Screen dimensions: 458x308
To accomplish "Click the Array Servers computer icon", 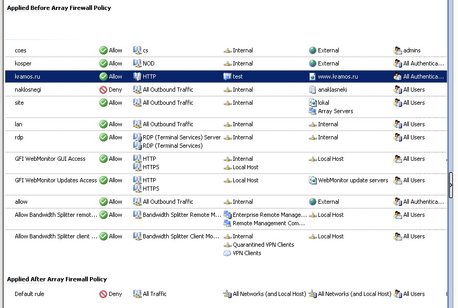I will click(313, 111).
